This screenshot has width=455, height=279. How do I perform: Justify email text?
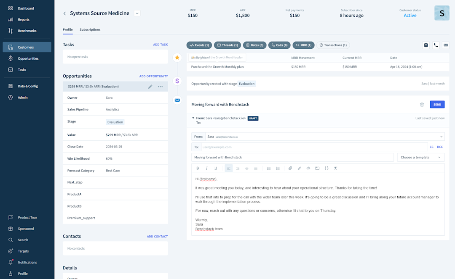256,168
